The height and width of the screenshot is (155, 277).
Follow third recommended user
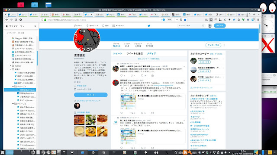pyautogui.click(x=204, y=81)
